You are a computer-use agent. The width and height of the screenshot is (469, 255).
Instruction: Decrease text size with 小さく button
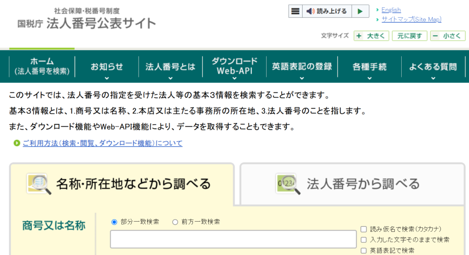448,36
